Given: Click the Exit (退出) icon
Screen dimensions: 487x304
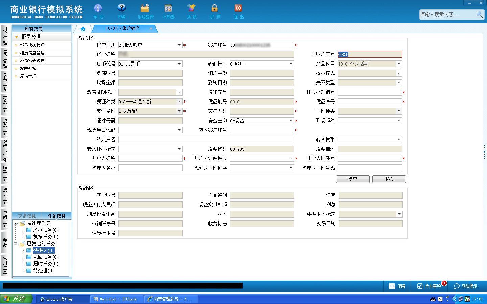Looking at the screenshot, I should [238, 11].
